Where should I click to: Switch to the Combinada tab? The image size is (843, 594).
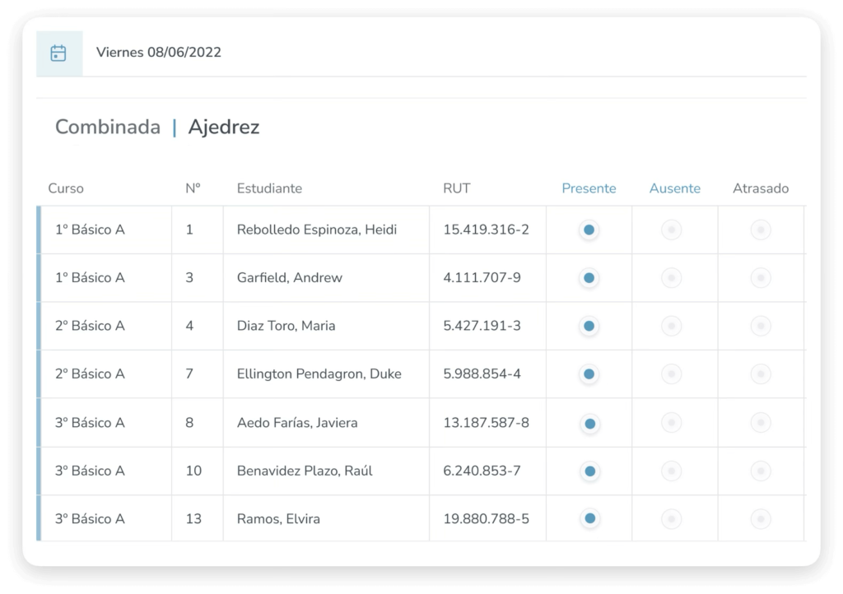coord(108,128)
